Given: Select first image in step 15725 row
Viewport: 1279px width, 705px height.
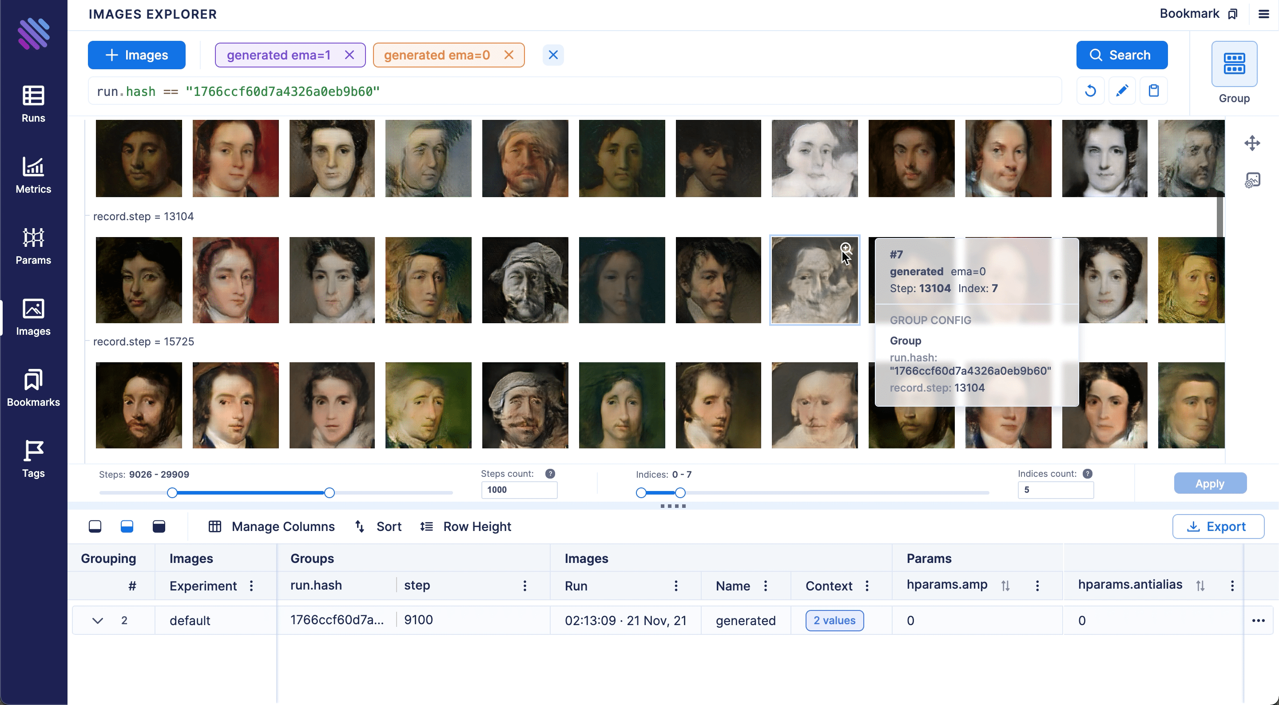Looking at the screenshot, I should point(139,405).
